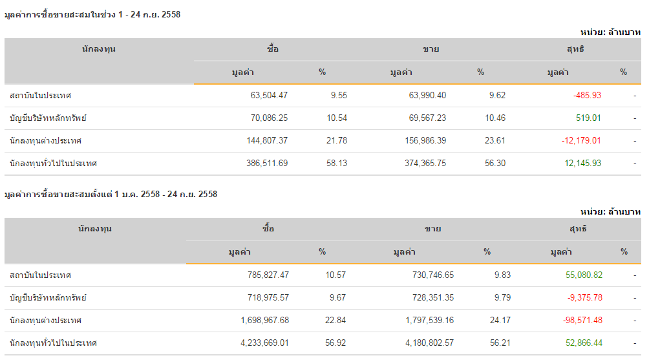Click the red -98,571.48 net value
Screen dimensions: 649x360
[583, 320]
